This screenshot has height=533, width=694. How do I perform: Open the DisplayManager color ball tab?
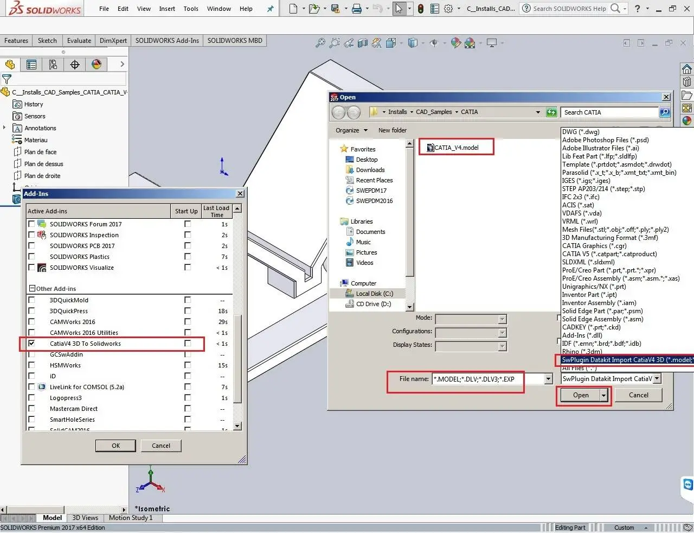click(x=97, y=65)
